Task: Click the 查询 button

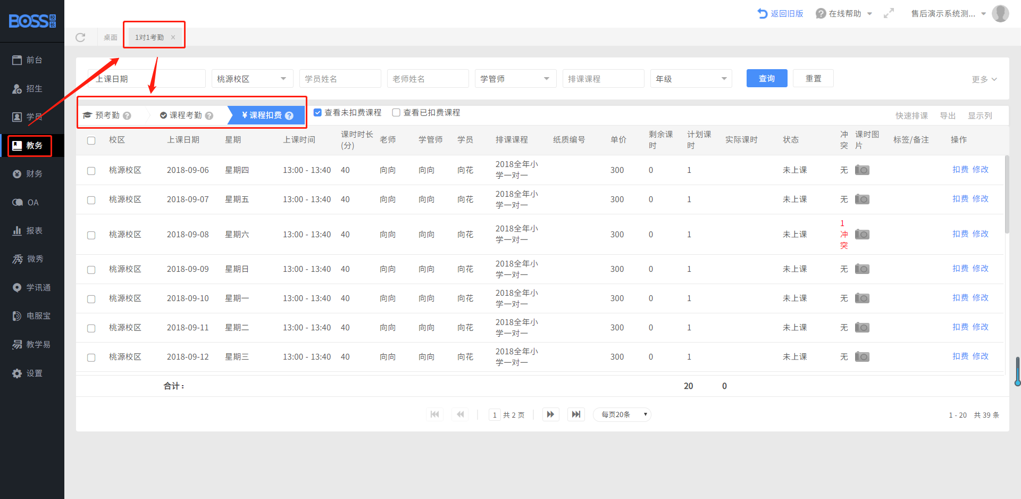Action: pyautogui.click(x=767, y=78)
